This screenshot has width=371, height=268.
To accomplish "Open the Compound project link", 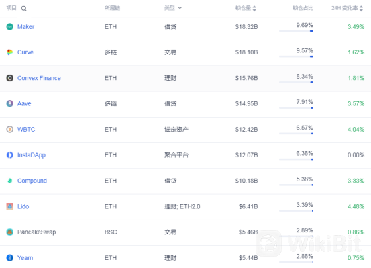I will point(32,181).
